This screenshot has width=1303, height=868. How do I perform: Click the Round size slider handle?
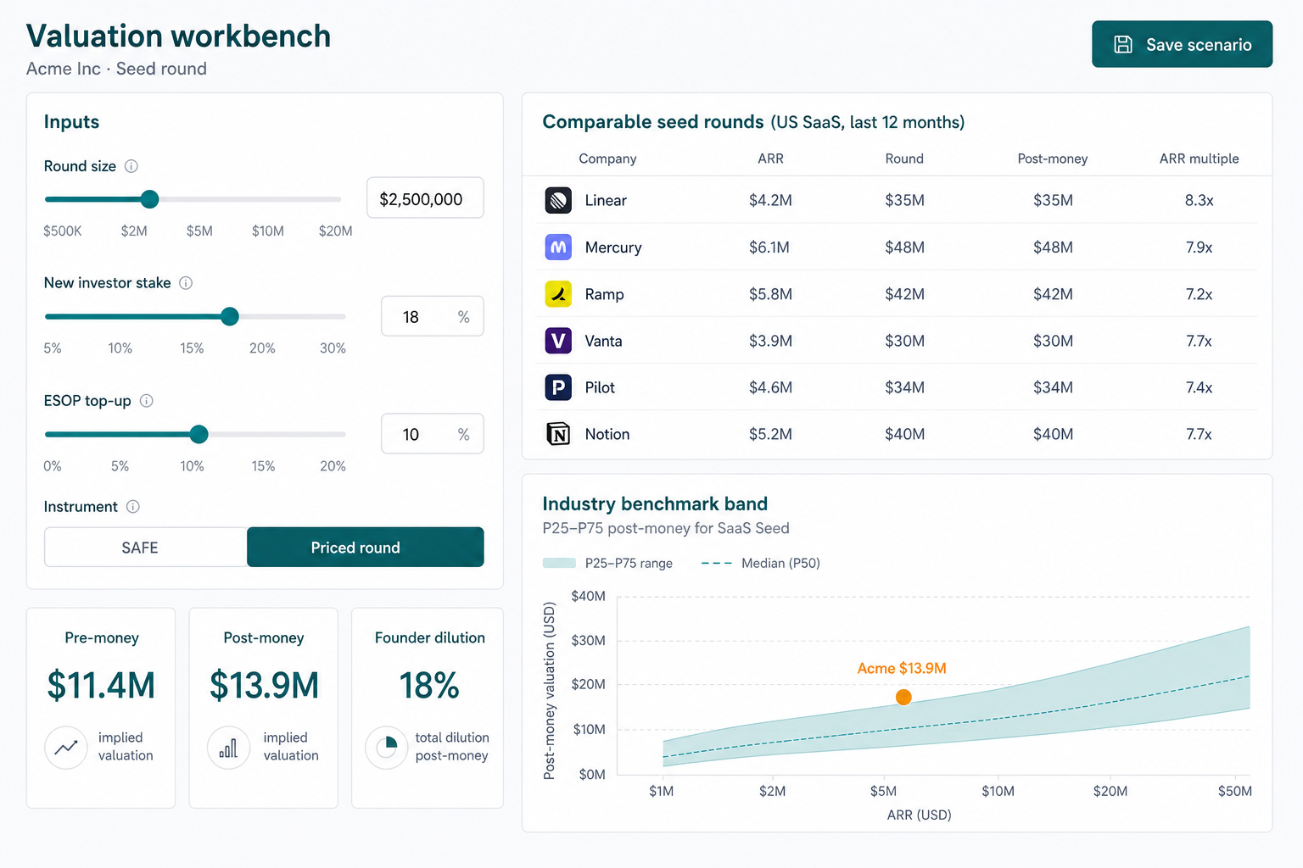tap(149, 199)
